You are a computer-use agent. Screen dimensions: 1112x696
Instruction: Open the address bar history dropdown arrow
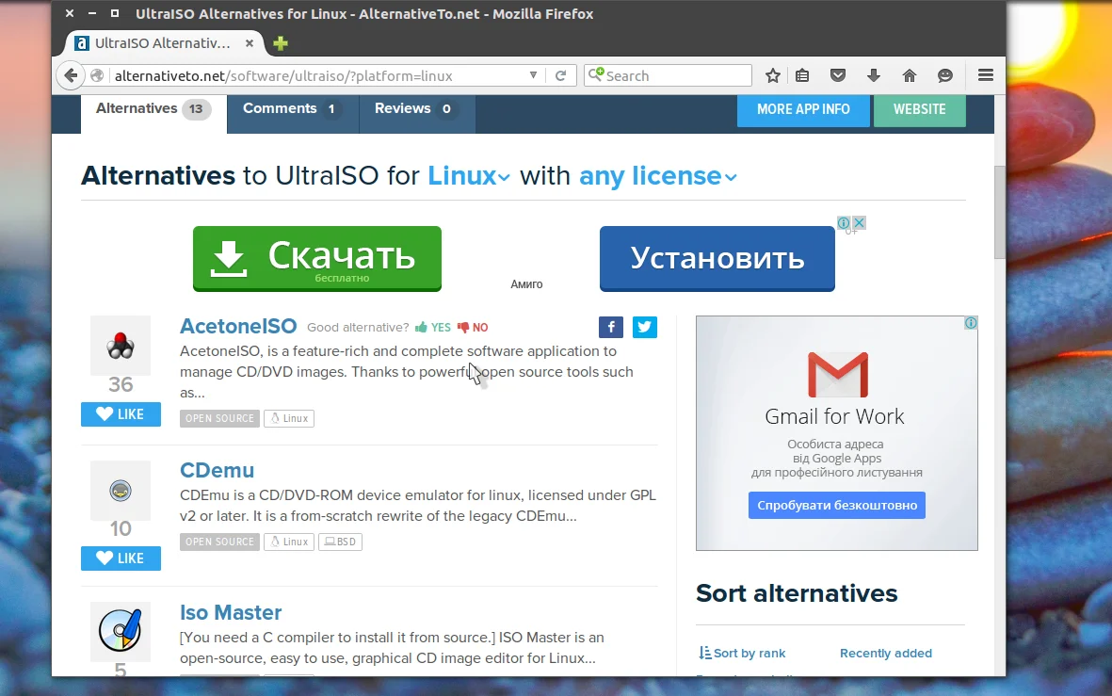533,75
